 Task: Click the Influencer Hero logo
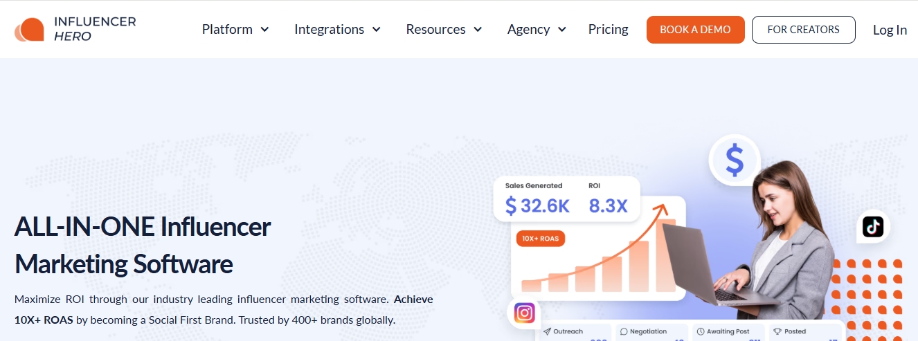(75, 29)
